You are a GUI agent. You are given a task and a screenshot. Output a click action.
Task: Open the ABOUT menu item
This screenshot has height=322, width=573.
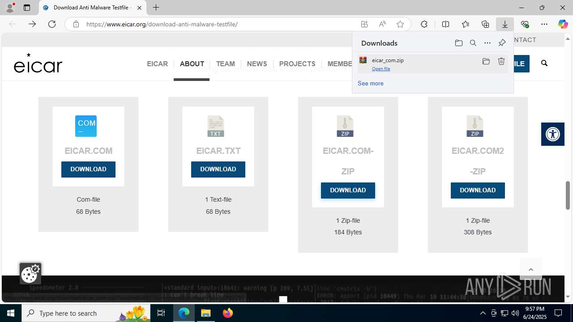coord(192,64)
